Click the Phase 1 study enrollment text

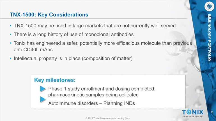click(102, 89)
